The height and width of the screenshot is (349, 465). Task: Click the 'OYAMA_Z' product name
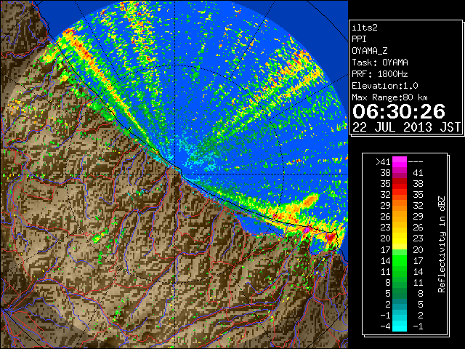point(370,51)
